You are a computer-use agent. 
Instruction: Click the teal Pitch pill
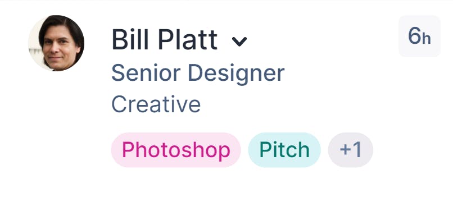coord(284,150)
